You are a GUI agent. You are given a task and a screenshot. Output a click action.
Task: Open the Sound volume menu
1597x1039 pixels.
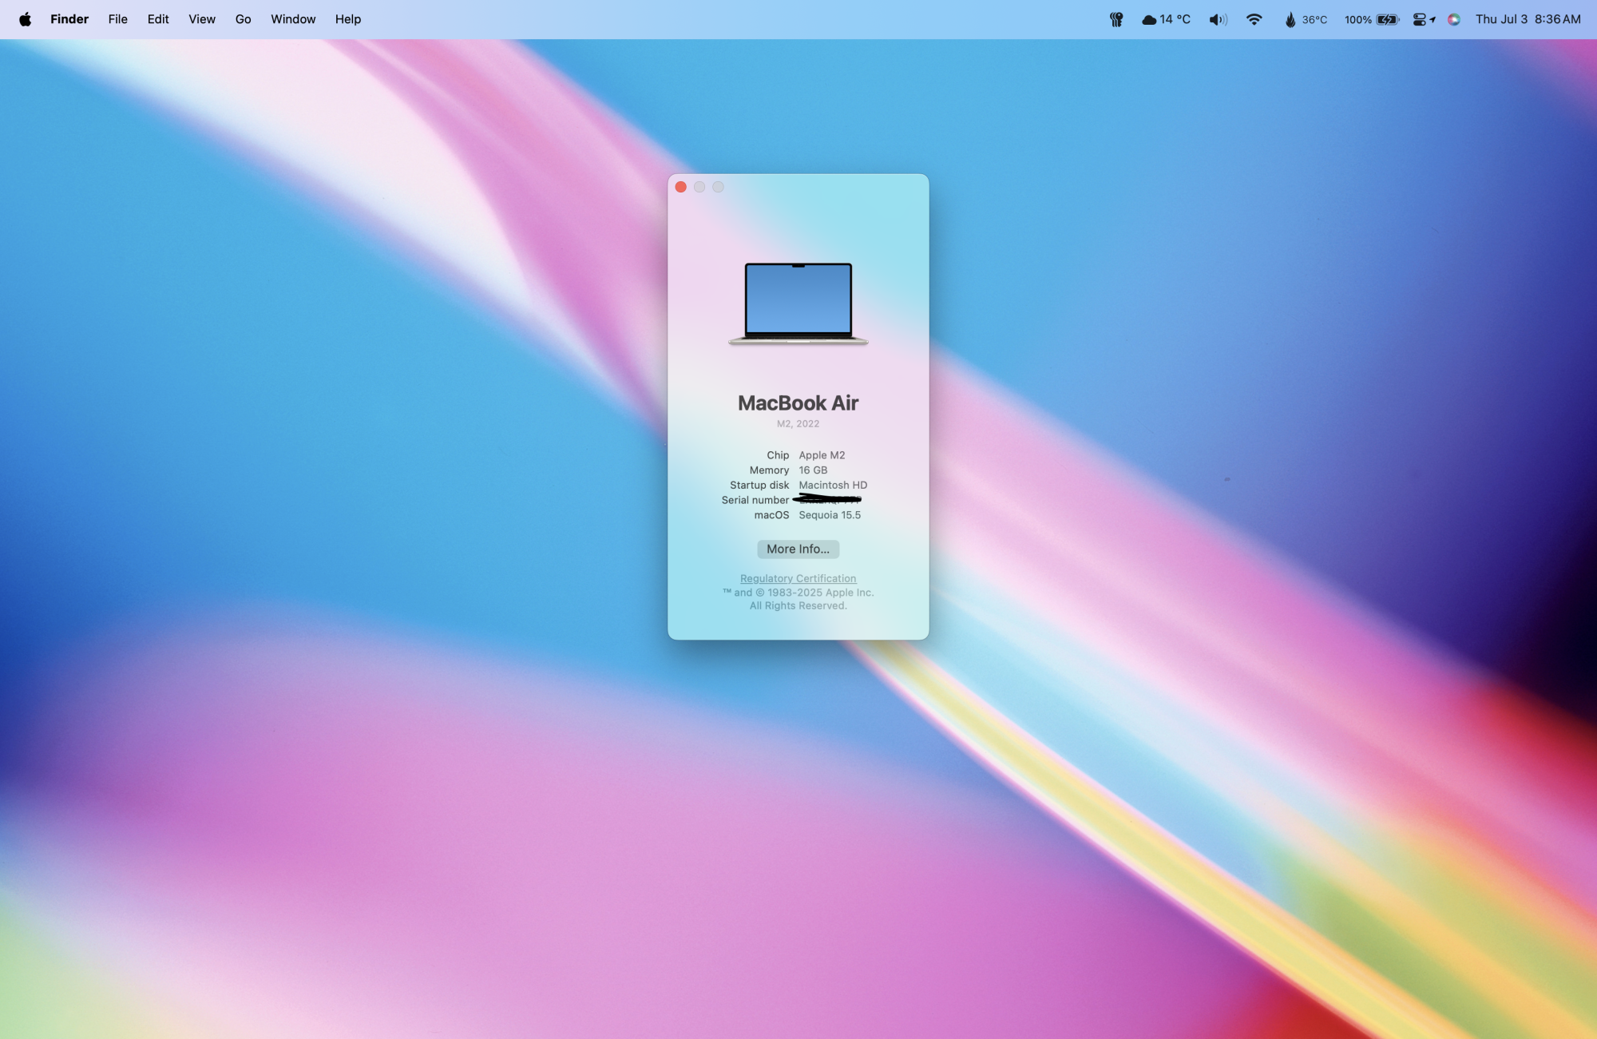pos(1218,19)
